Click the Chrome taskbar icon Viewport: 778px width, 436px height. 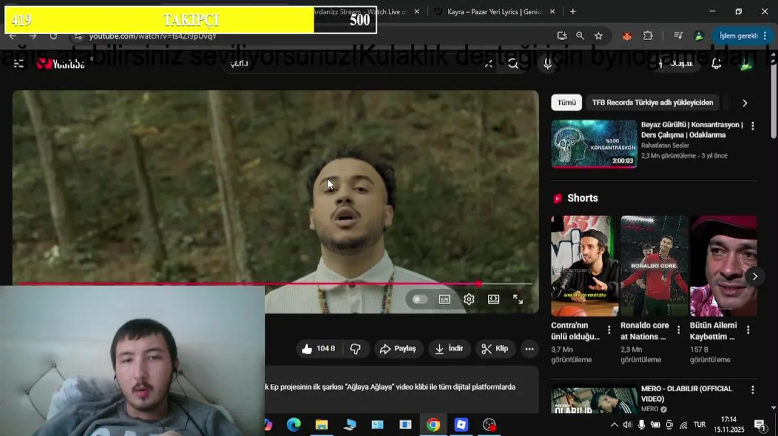pos(433,424)
